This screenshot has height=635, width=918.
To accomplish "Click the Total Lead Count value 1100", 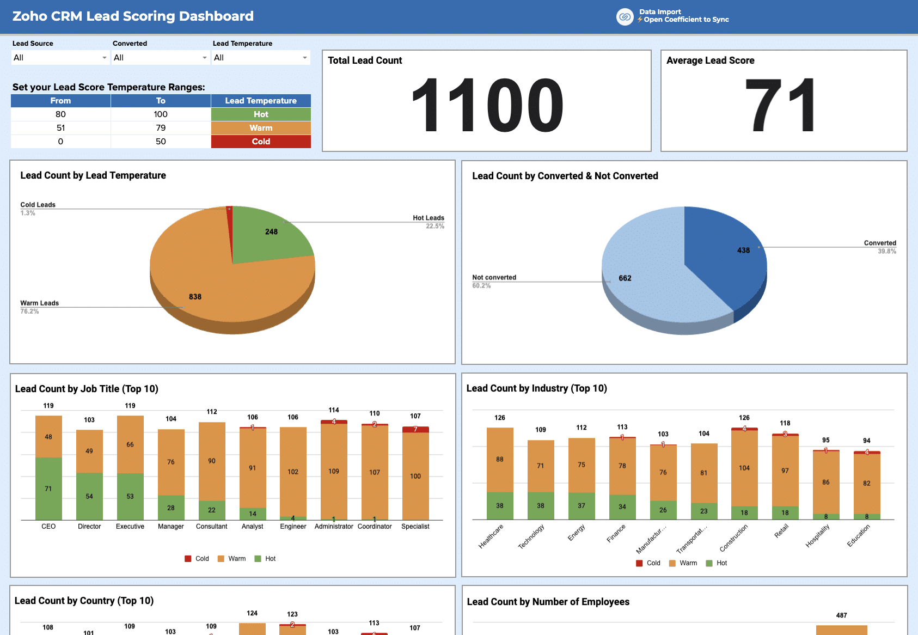I will pos(487,105).
